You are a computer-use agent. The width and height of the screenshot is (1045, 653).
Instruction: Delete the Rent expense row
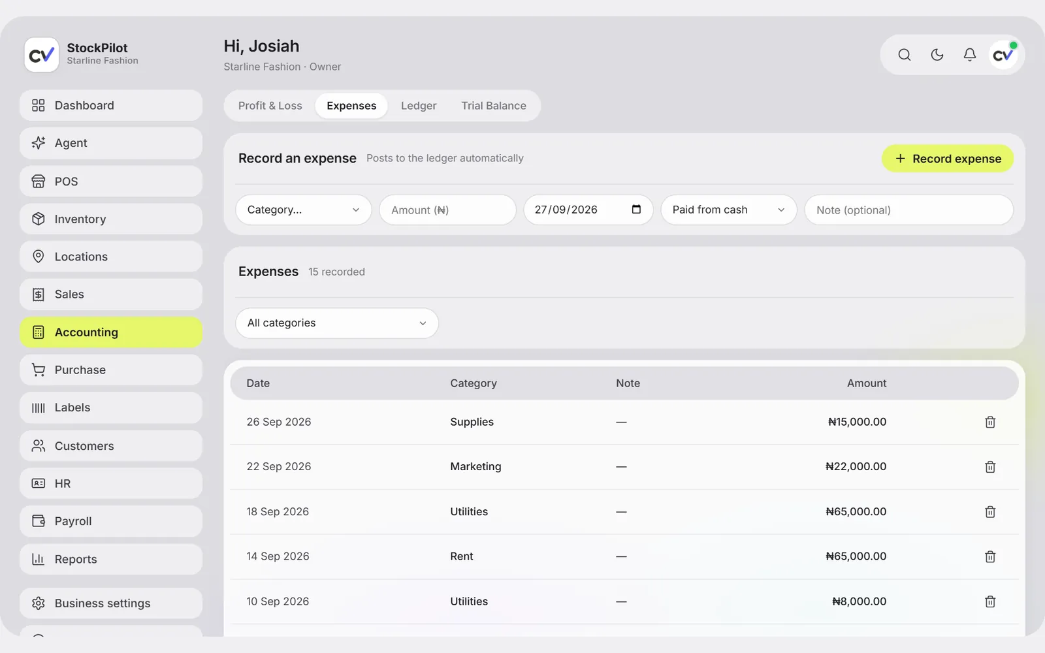pos(990,556)
